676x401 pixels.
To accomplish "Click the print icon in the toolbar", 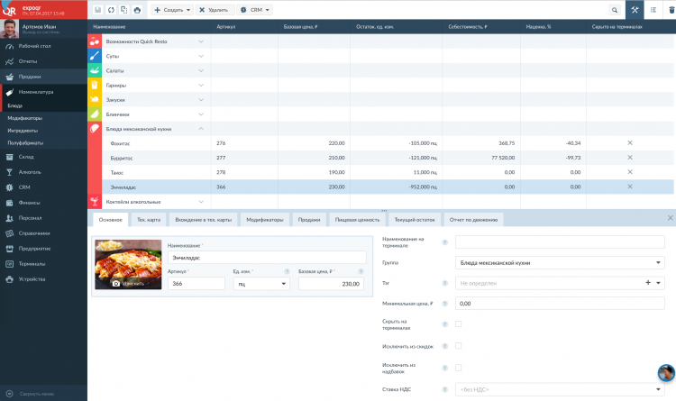I will 136,10.
